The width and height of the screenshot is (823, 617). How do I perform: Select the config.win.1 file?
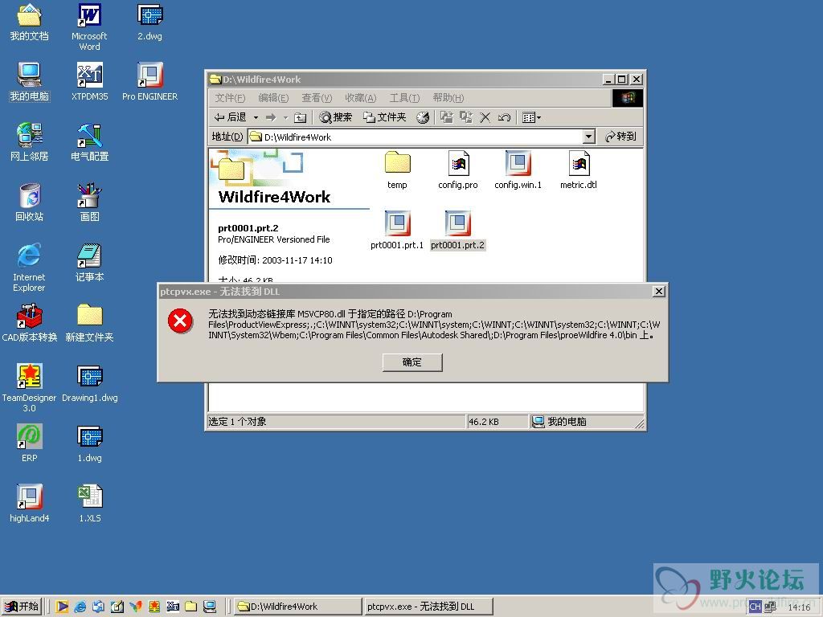click(x=518, y=170)
